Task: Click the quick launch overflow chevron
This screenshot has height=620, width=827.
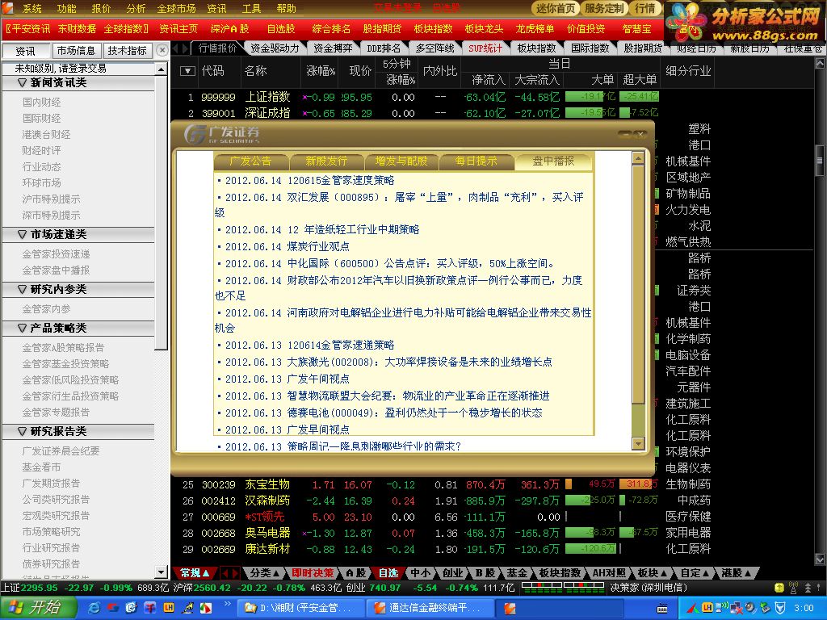Action: coord(227,604)
